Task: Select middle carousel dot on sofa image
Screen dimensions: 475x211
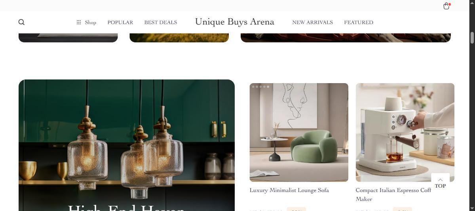Action: tap(260, 87)
